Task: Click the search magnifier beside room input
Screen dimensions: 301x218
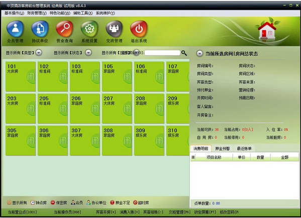Action: tap(184, 53)
